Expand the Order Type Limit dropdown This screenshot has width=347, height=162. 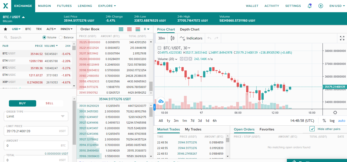pos(36,116)
